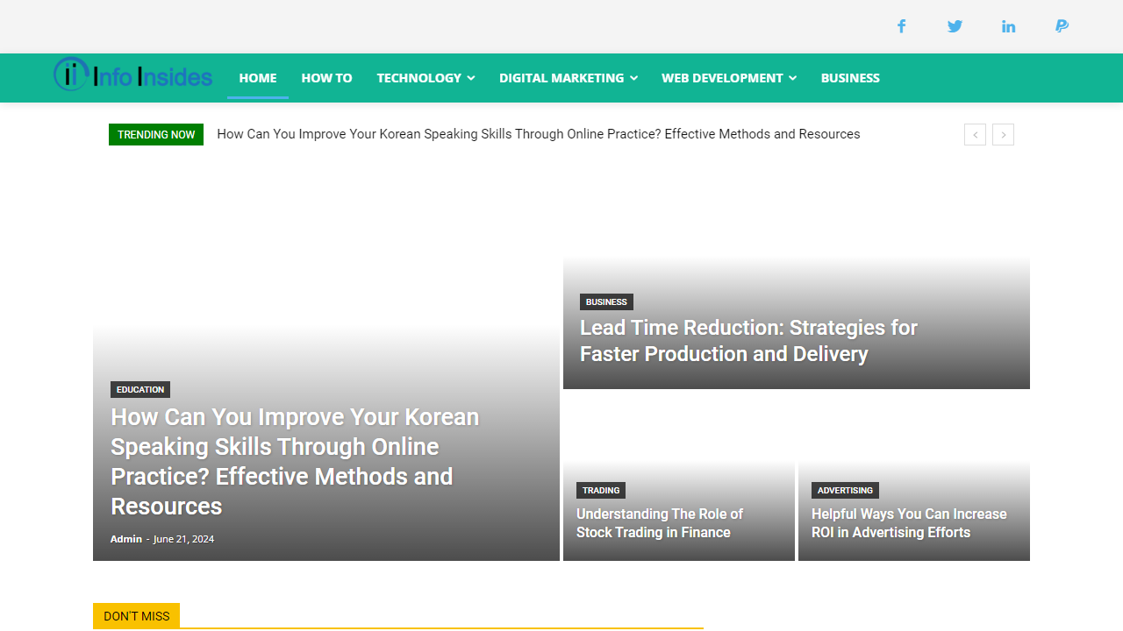1123x631 pixels.
Task: Select the Advertising category tag
Action: click(845, 491)
